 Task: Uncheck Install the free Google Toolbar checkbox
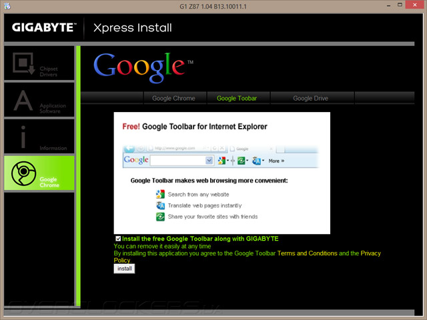coord(118,239)
